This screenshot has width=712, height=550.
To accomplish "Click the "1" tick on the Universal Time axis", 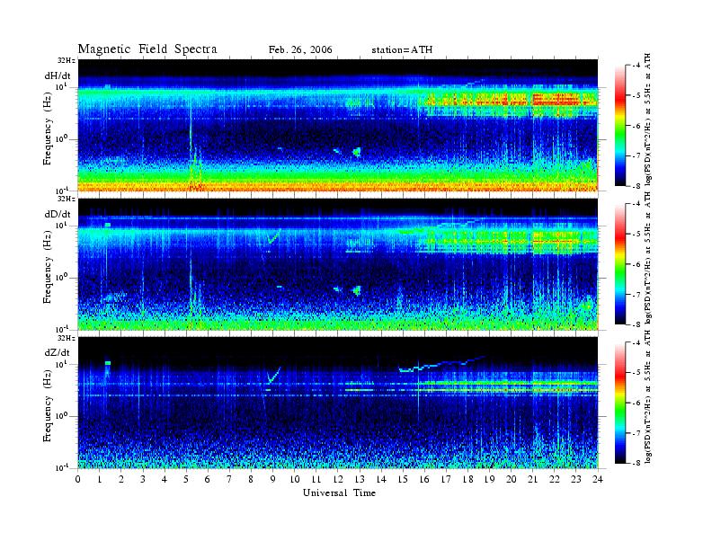I will click(100, 479).
